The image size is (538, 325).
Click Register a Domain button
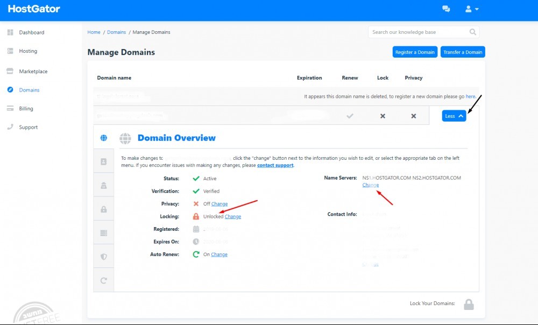coord(415,52)
